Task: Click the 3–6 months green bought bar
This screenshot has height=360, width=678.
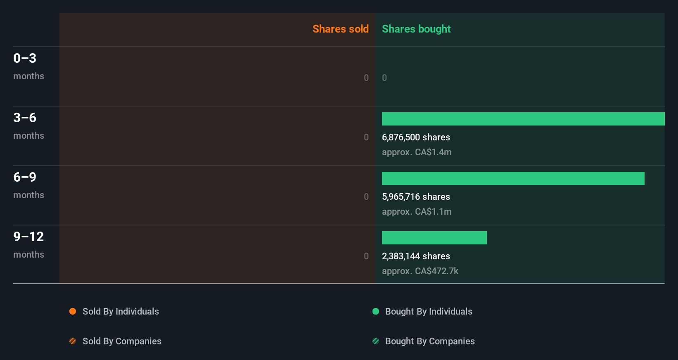Action: tap(523, 119)
